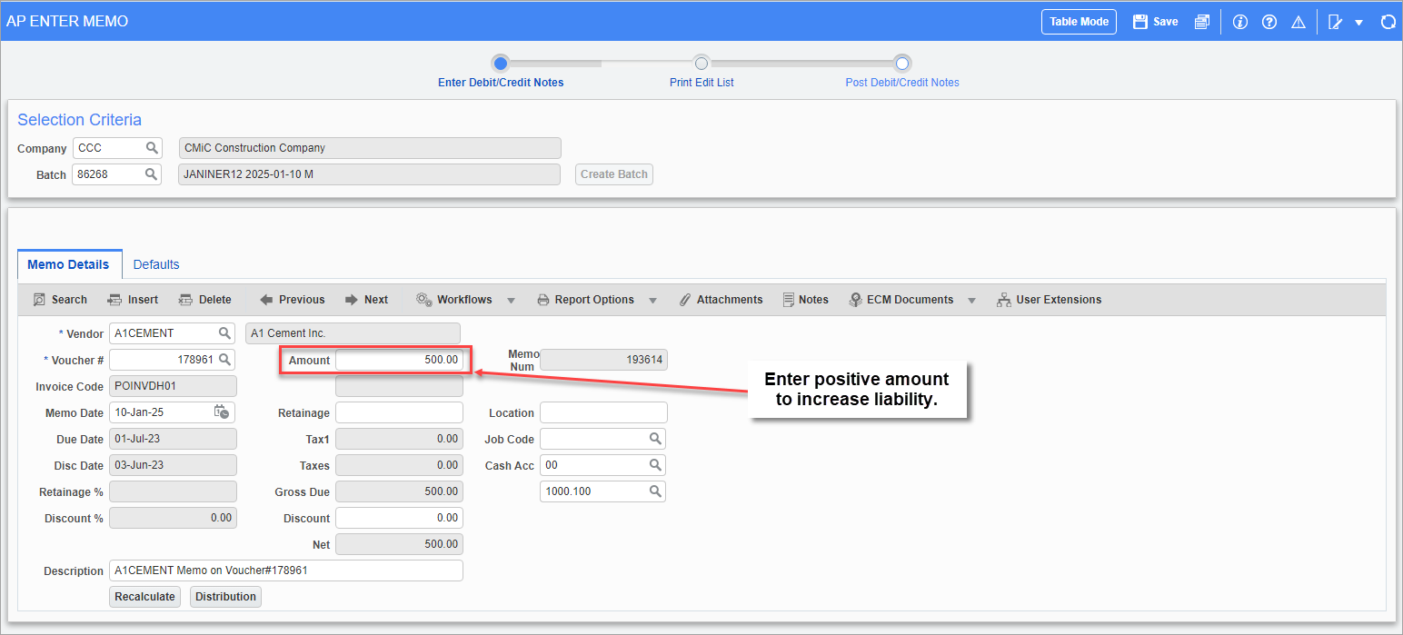This screenshot has height=635, width=1403.
Task: Open the warning triangle alerts icon
Action: [1299, 22]
